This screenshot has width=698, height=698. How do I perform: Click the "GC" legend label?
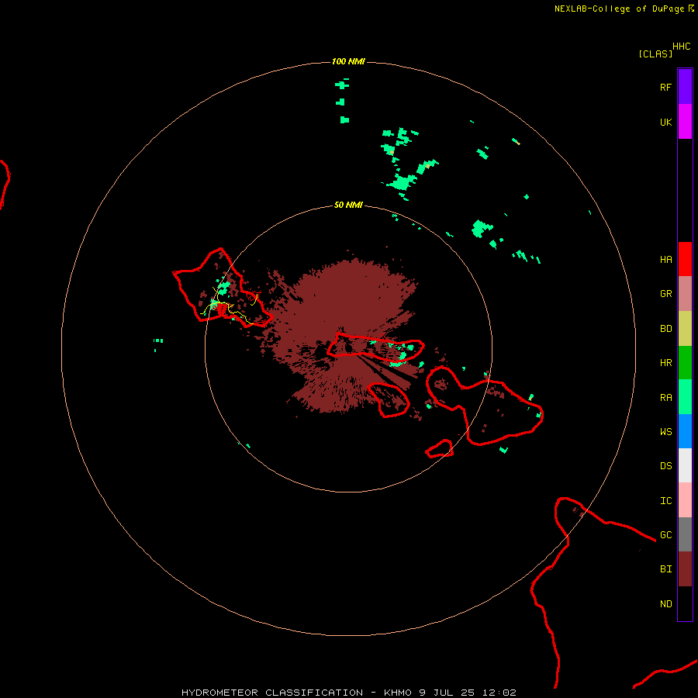coord(665,535)
